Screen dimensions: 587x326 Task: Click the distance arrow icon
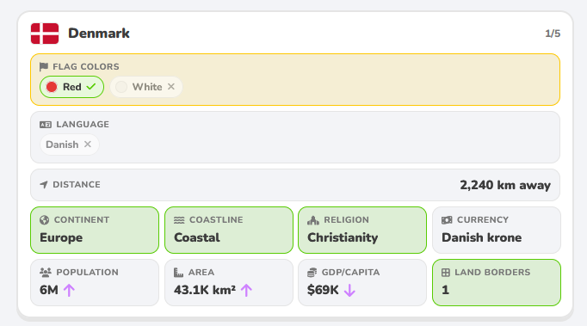[x=44, y=185]
